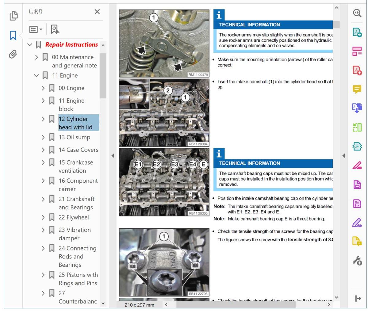The height and width of the screenshot is (313, 368).
Task: Expand the 13 Oil sump bookmark
Action: pyautogui.click(x=43, y=137)
